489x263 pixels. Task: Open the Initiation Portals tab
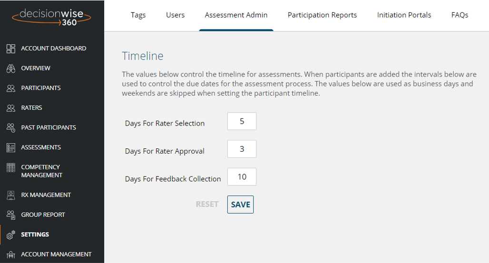(x=404, y=15)
